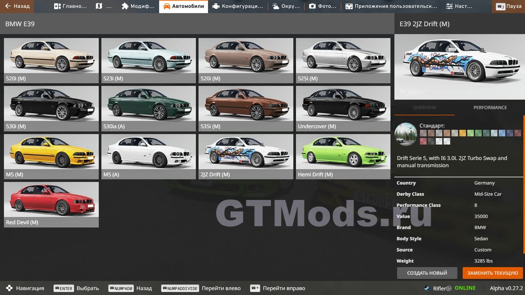Pick the bright blue paint color swatch
The image size is (525, 295).
coord(502,133)
